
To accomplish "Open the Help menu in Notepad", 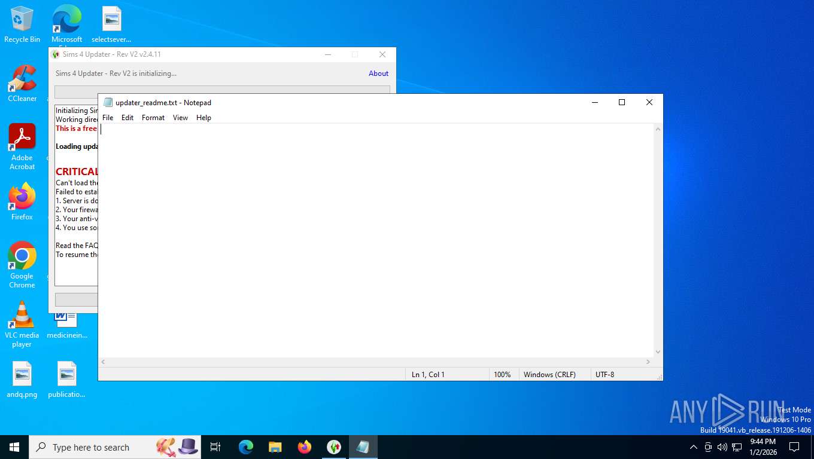I will [x=203, y=118].
